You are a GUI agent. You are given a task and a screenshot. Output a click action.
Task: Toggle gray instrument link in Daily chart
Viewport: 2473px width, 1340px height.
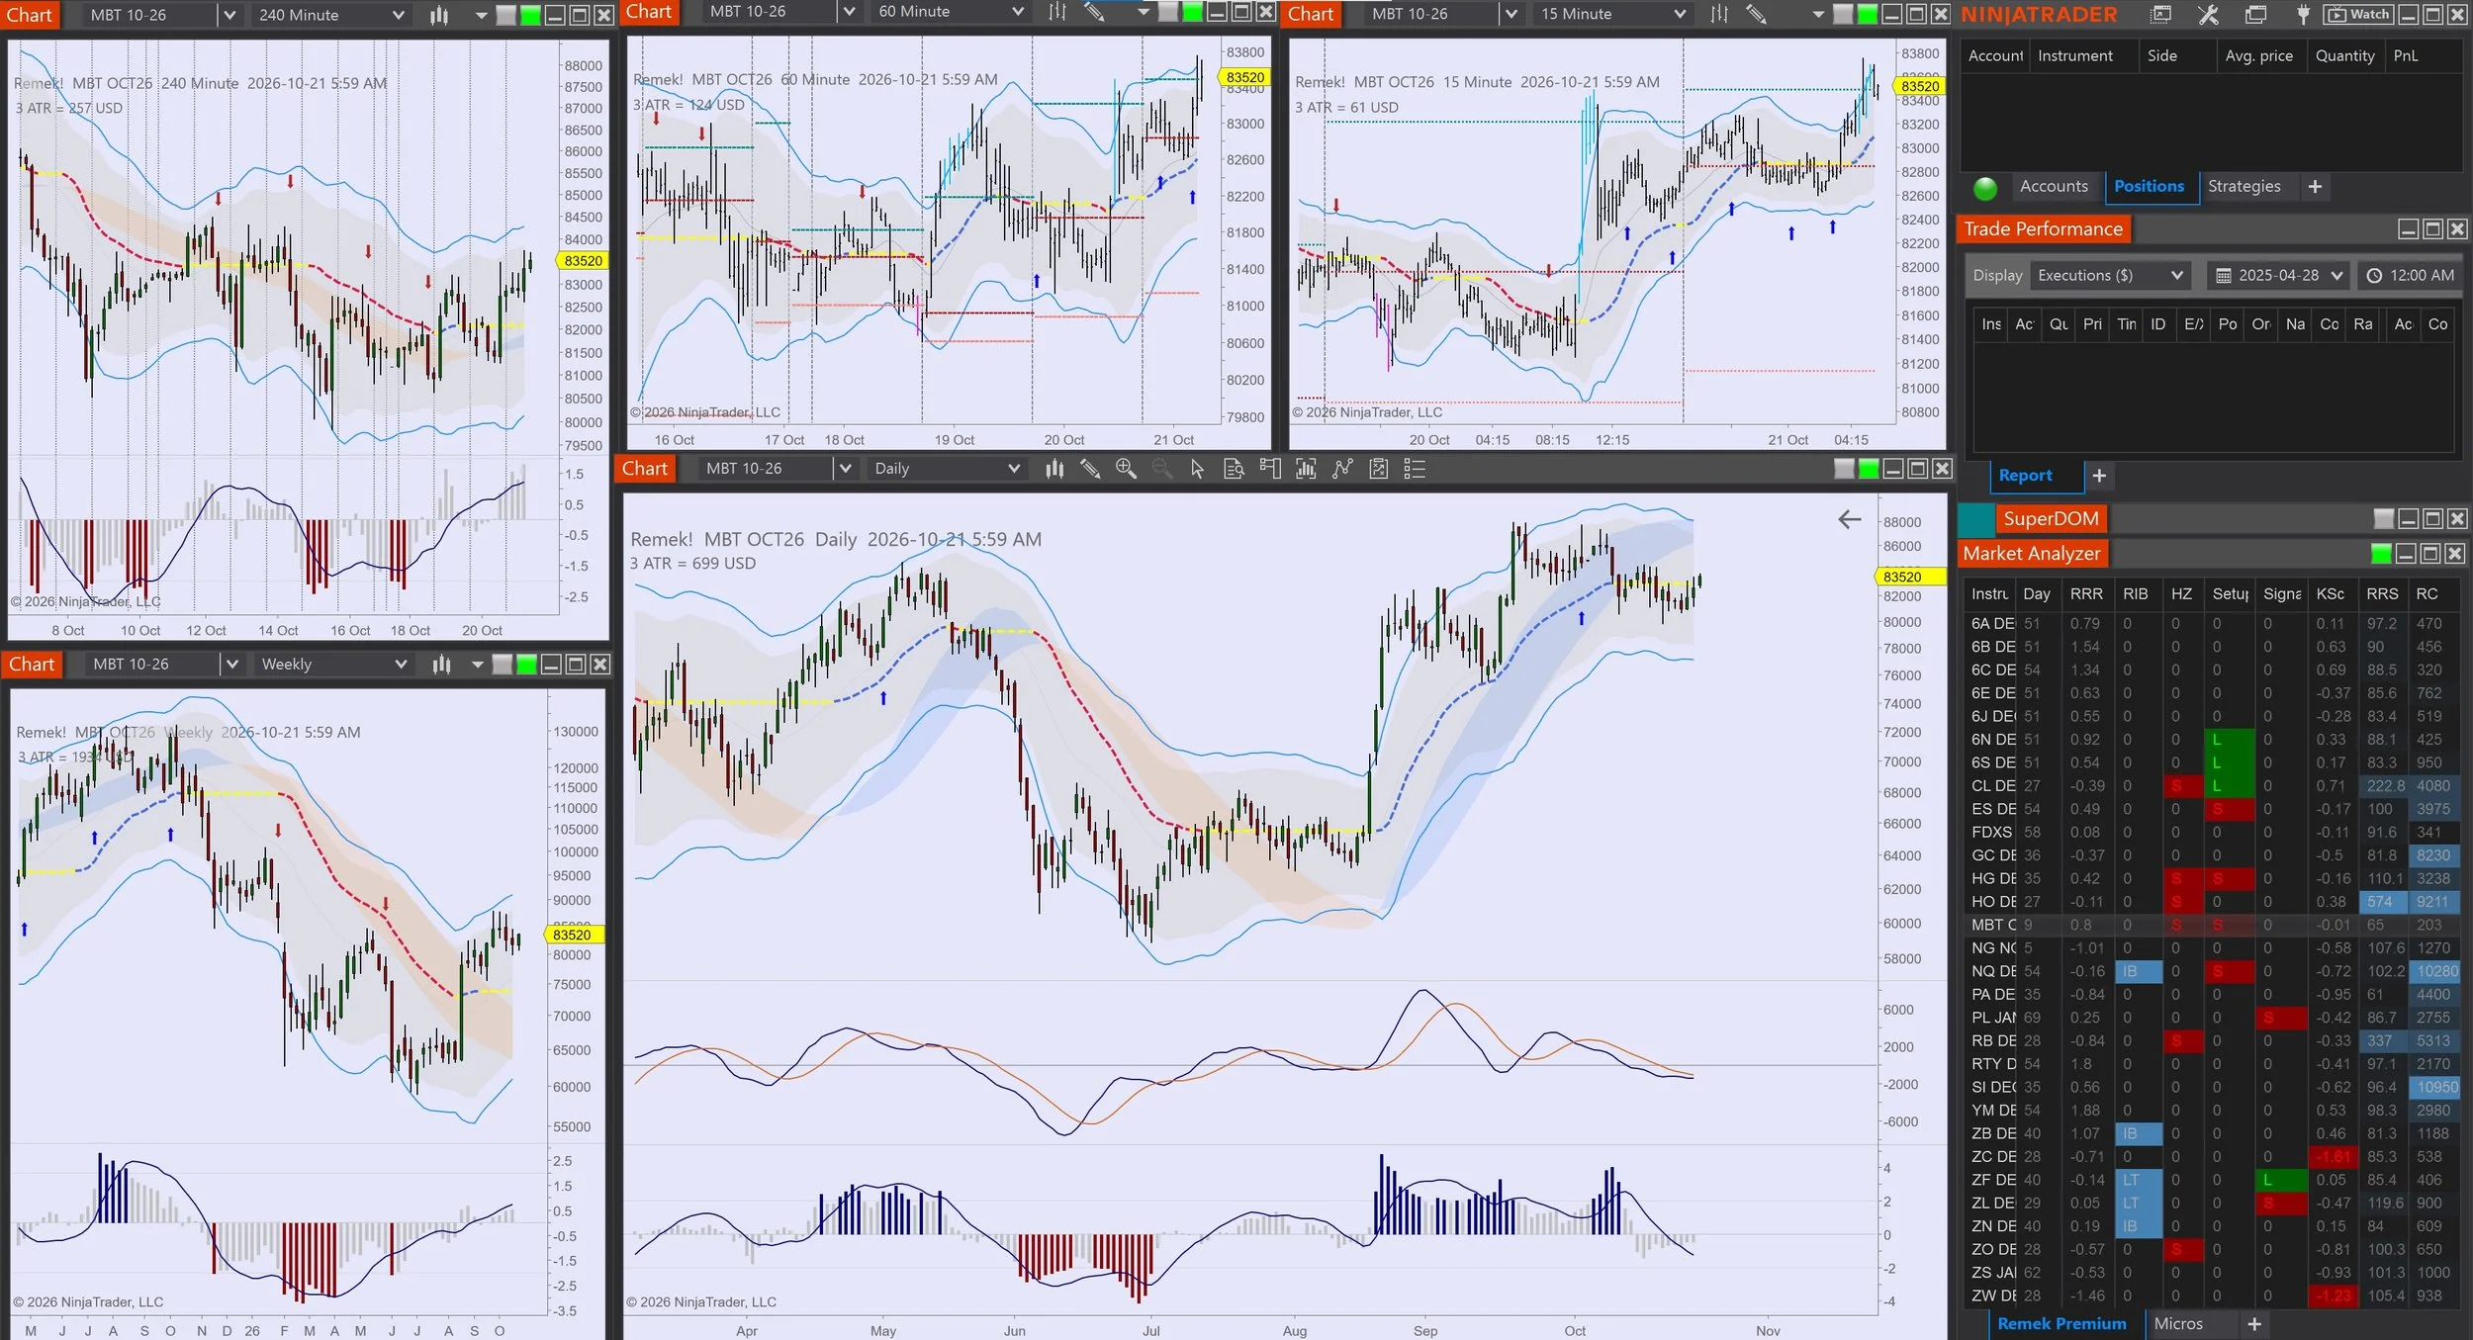point(1844,469)
